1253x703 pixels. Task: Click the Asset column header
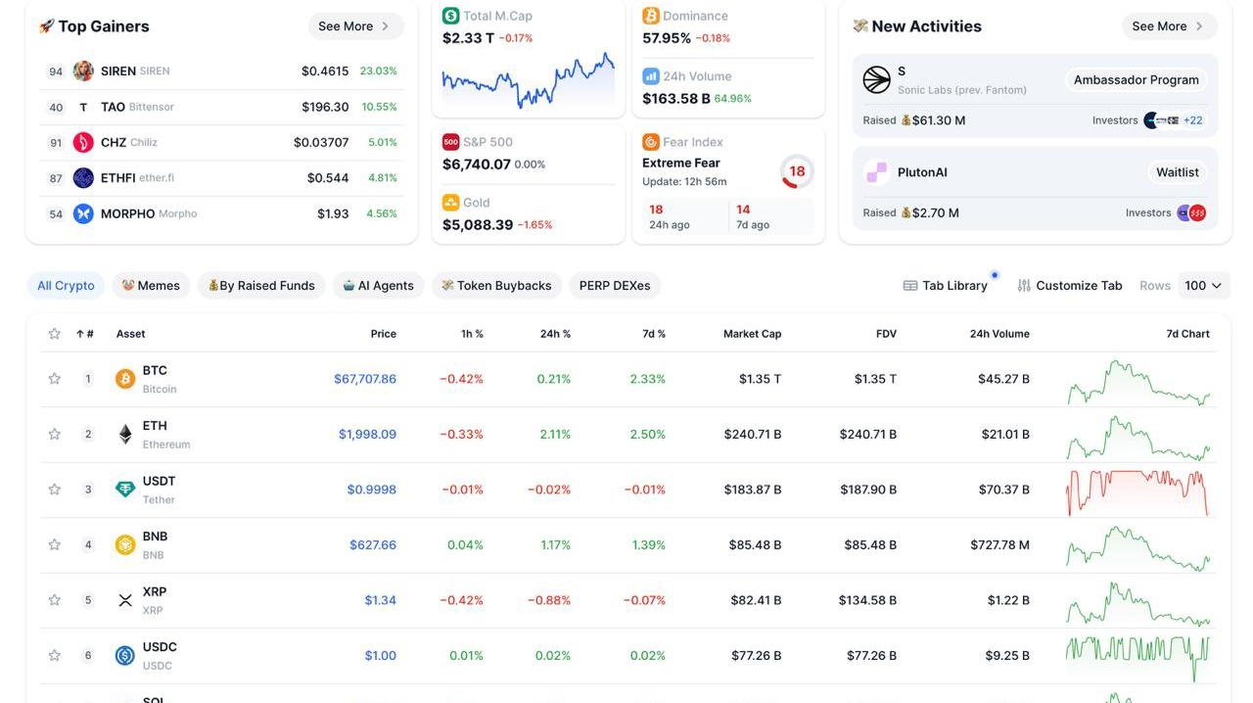[x=130, y=334]
